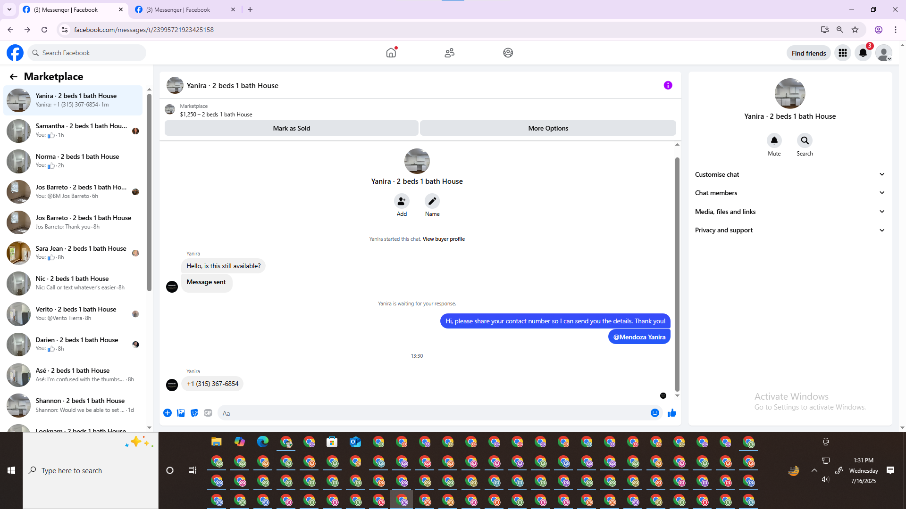Open the Verito conversation
906x509 pixels.
pyautogui.click(x=73, y=314)
